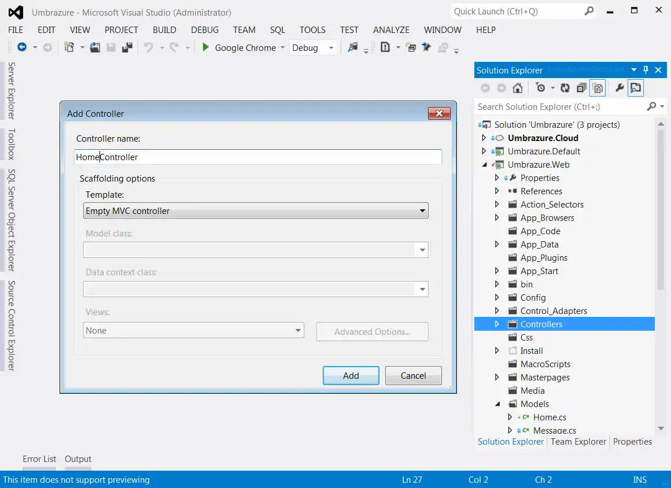Start debugging with the green play icon
This screenshot has width=671, height=488.
[205, 47]
